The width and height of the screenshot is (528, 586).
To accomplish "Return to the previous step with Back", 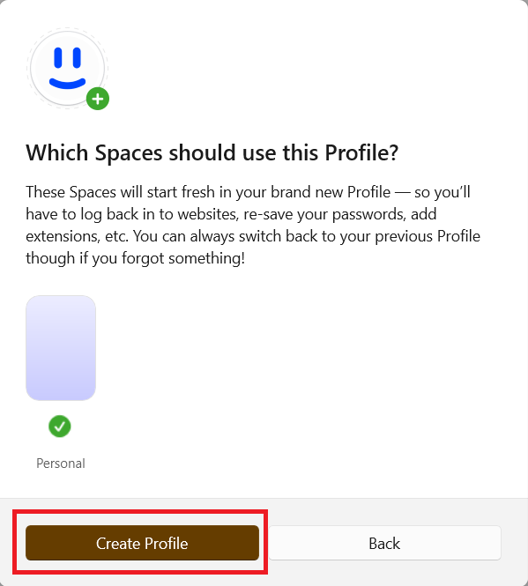I will tap(384, 543).
